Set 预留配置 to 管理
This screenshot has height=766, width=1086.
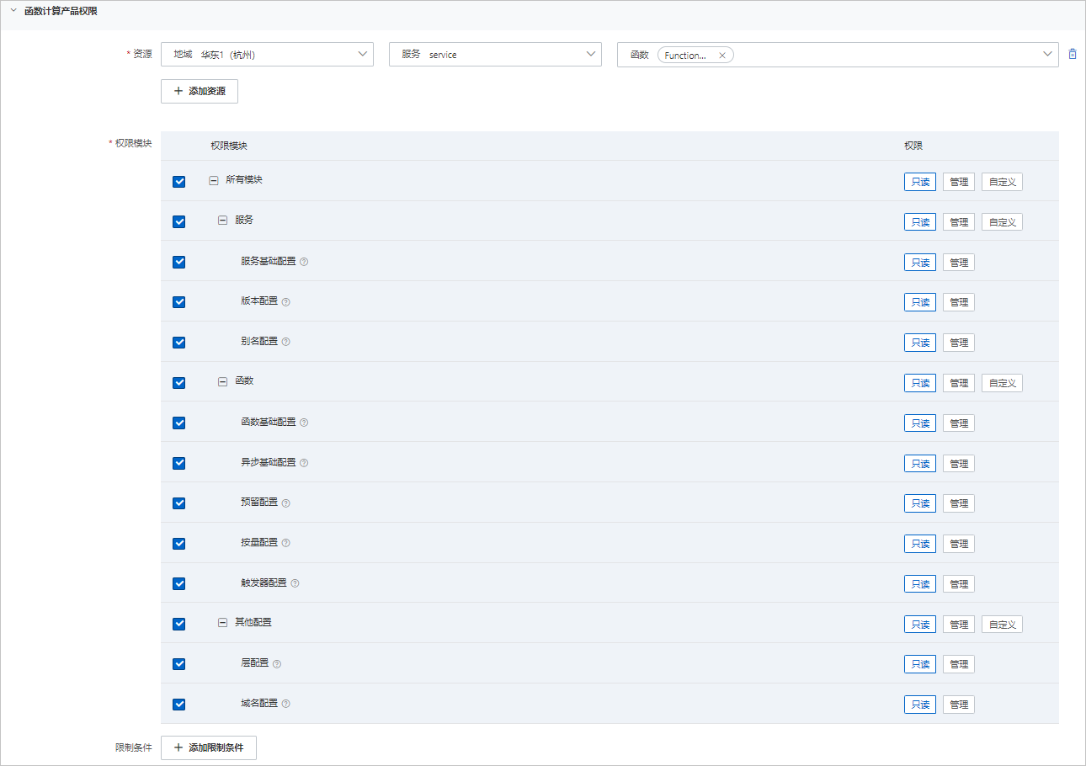(959, 503)
